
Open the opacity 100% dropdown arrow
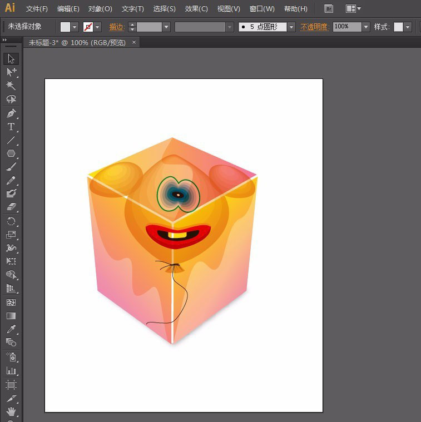(x=365, y=27)
